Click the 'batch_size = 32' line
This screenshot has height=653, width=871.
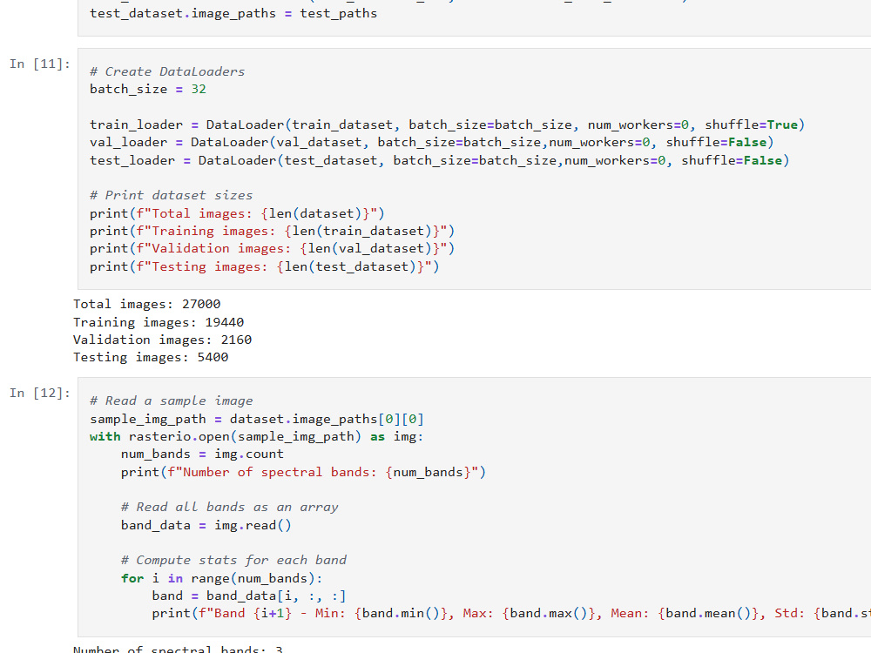tap(148, 90)
